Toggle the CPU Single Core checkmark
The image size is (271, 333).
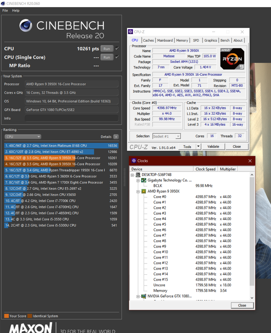pyautogui.click(x=117, y=57)
